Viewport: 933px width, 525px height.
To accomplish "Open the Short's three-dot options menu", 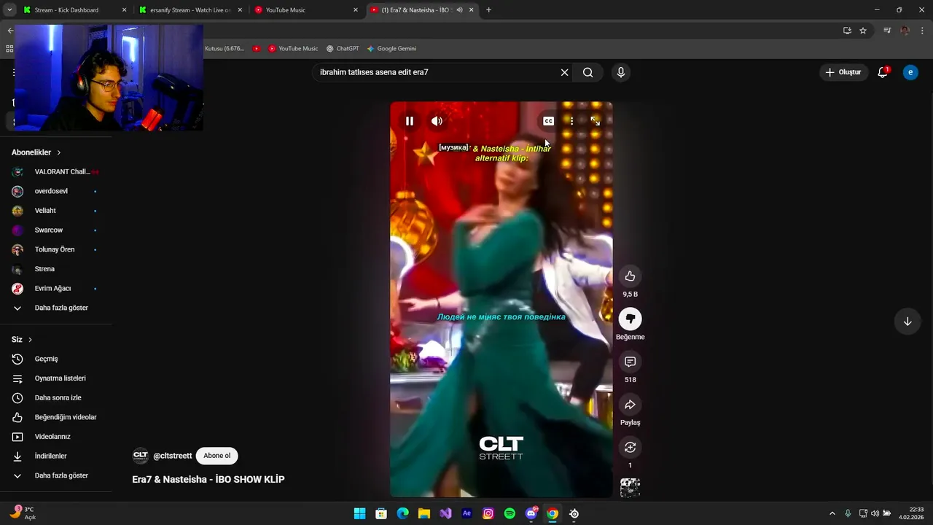I will 571,121.
